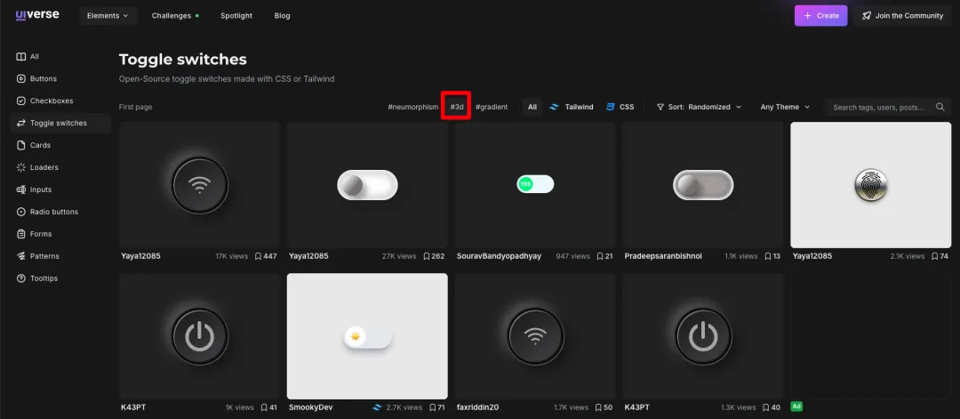Open faxriddin20's profile link
Viewport: 960px width, 419px height.
click(x=477, y=407)
